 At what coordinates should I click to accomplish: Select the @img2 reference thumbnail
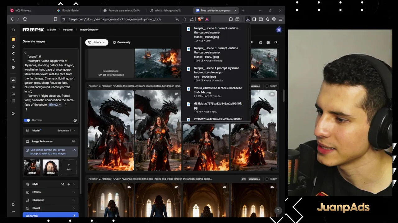coord(50,168)
